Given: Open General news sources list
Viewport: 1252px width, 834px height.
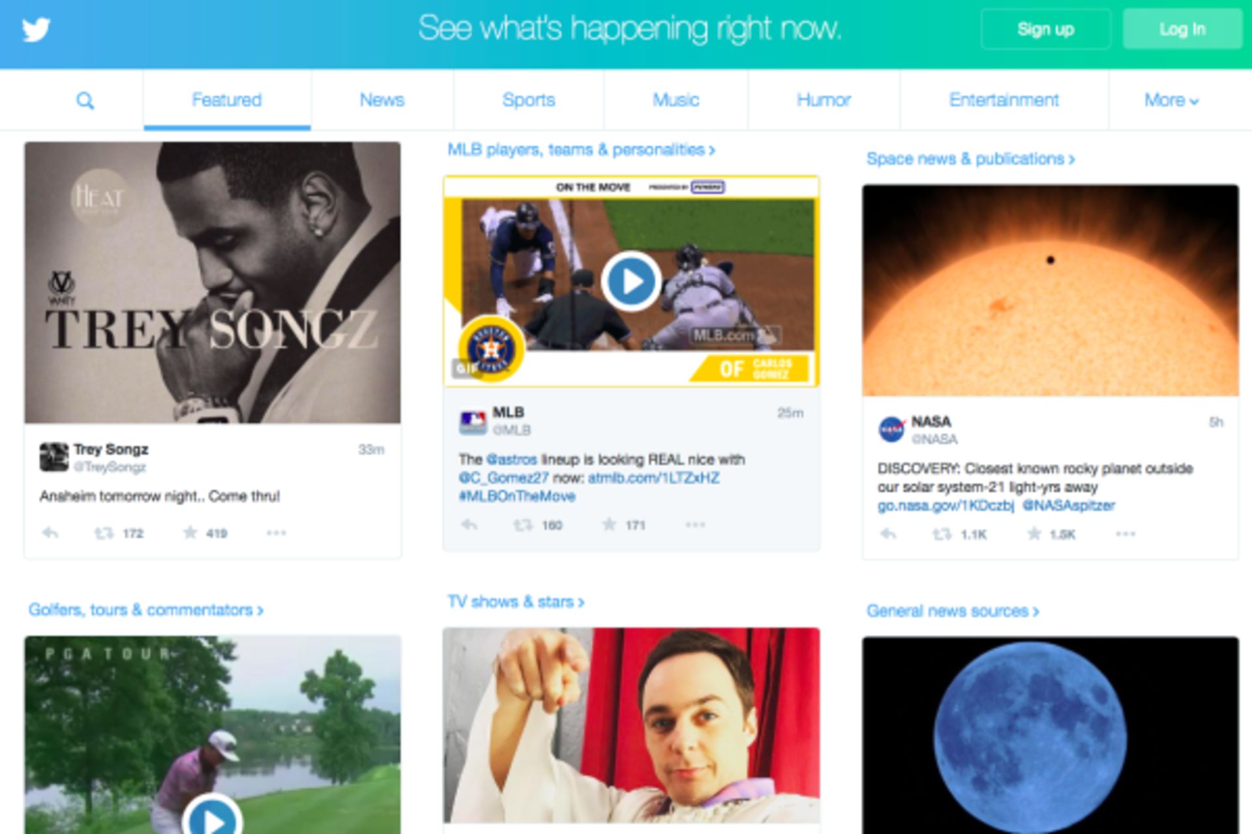Looking at the screenshot, I should (952, 611).
